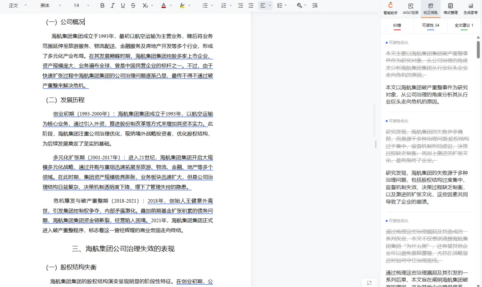Select the suggestion starting 研究发现，海航集团的失败源于
Image resolution: width=482 pixels, height=287 pixels.
pyautogui.click(x=427, y=187)
